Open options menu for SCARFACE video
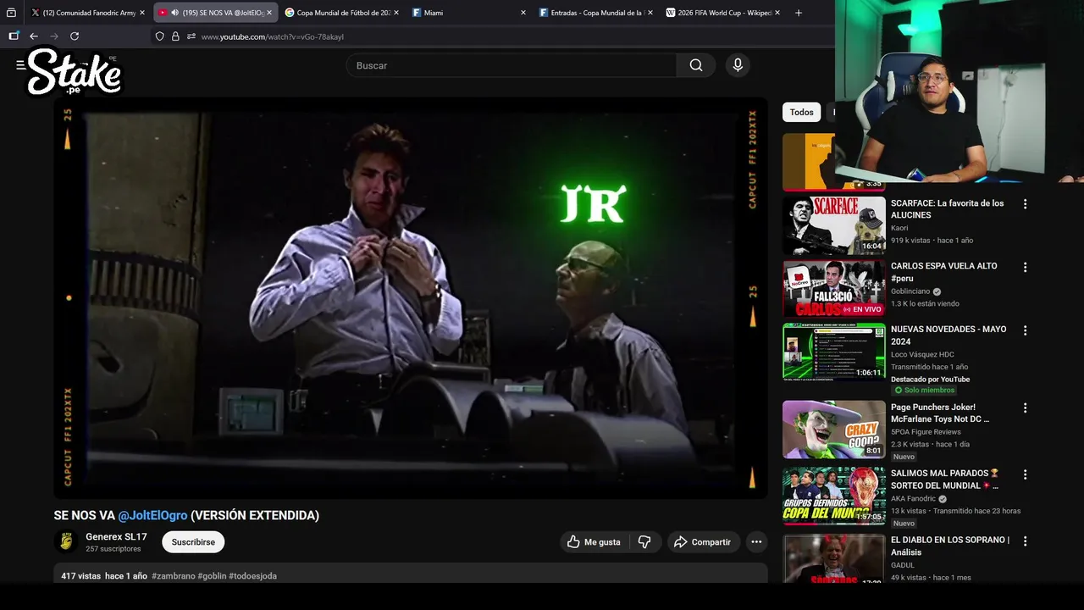 (1025, 204)
